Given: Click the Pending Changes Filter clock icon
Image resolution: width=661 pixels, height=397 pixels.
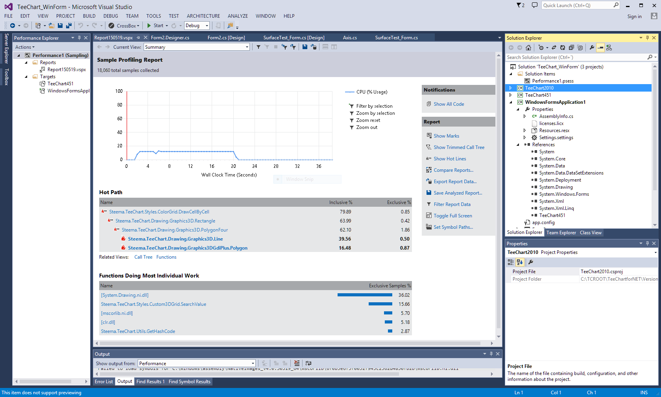Looking at the screenshot, I should (541, 48).
